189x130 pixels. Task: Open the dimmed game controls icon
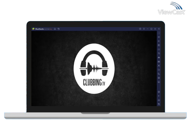tap(159, 49)
